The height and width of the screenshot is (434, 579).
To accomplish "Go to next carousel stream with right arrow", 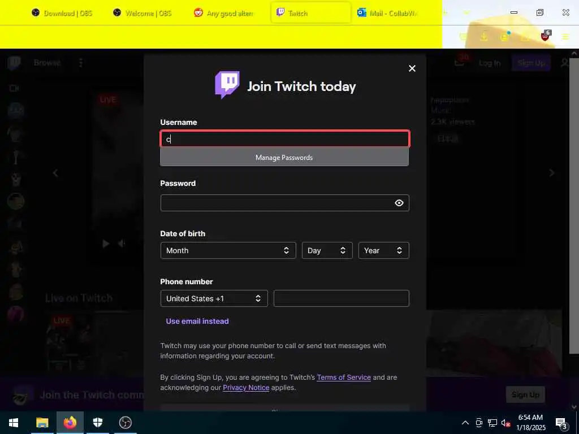I will coord(552,173).
